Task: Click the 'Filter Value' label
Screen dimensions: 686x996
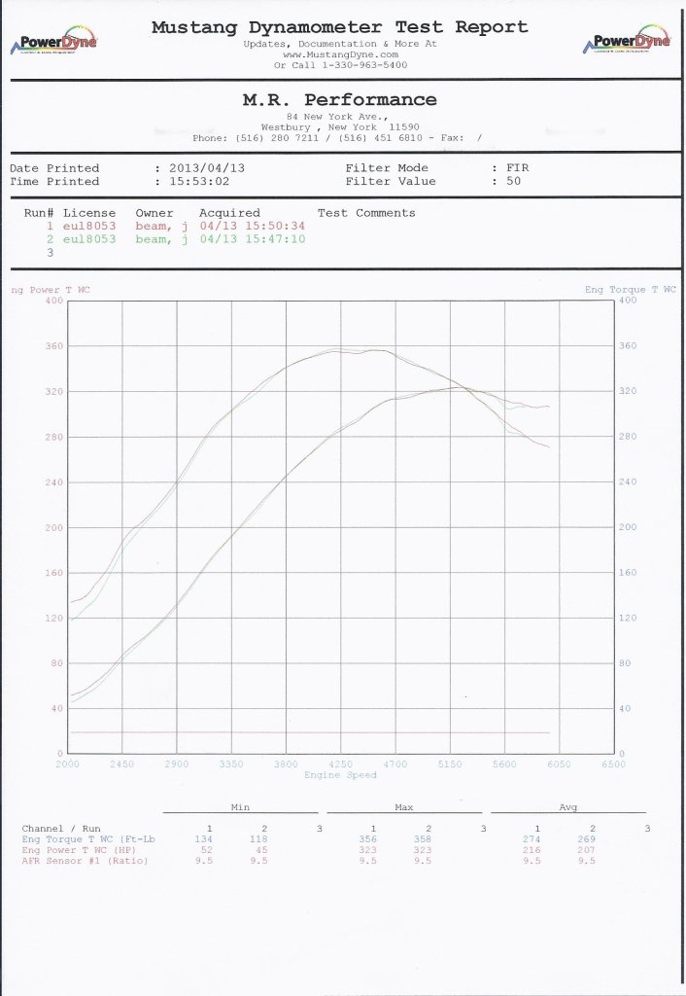Action: (x=391, y=181)
